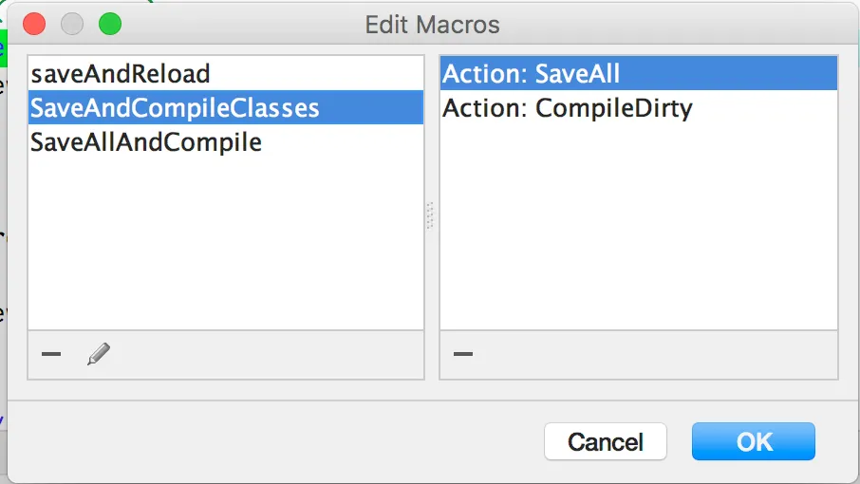
Task: Remove the selected macro with the minus icon
Action: [51, 355]
